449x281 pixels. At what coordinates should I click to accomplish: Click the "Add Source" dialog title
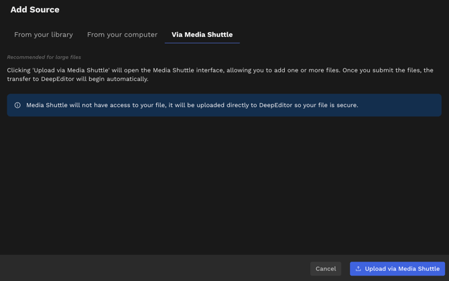pos(35,10)
